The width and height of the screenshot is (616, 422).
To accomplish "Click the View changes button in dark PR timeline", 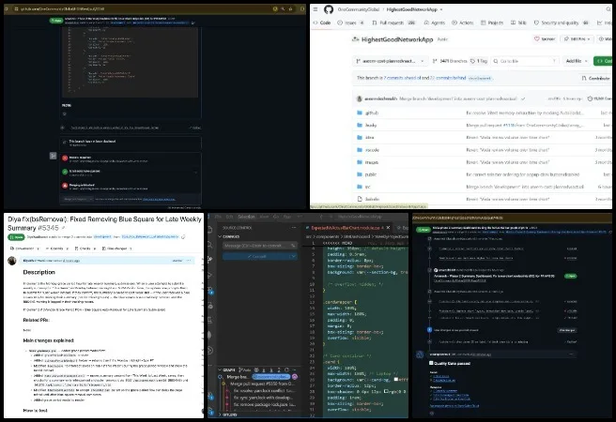I will tap(567, 330).
